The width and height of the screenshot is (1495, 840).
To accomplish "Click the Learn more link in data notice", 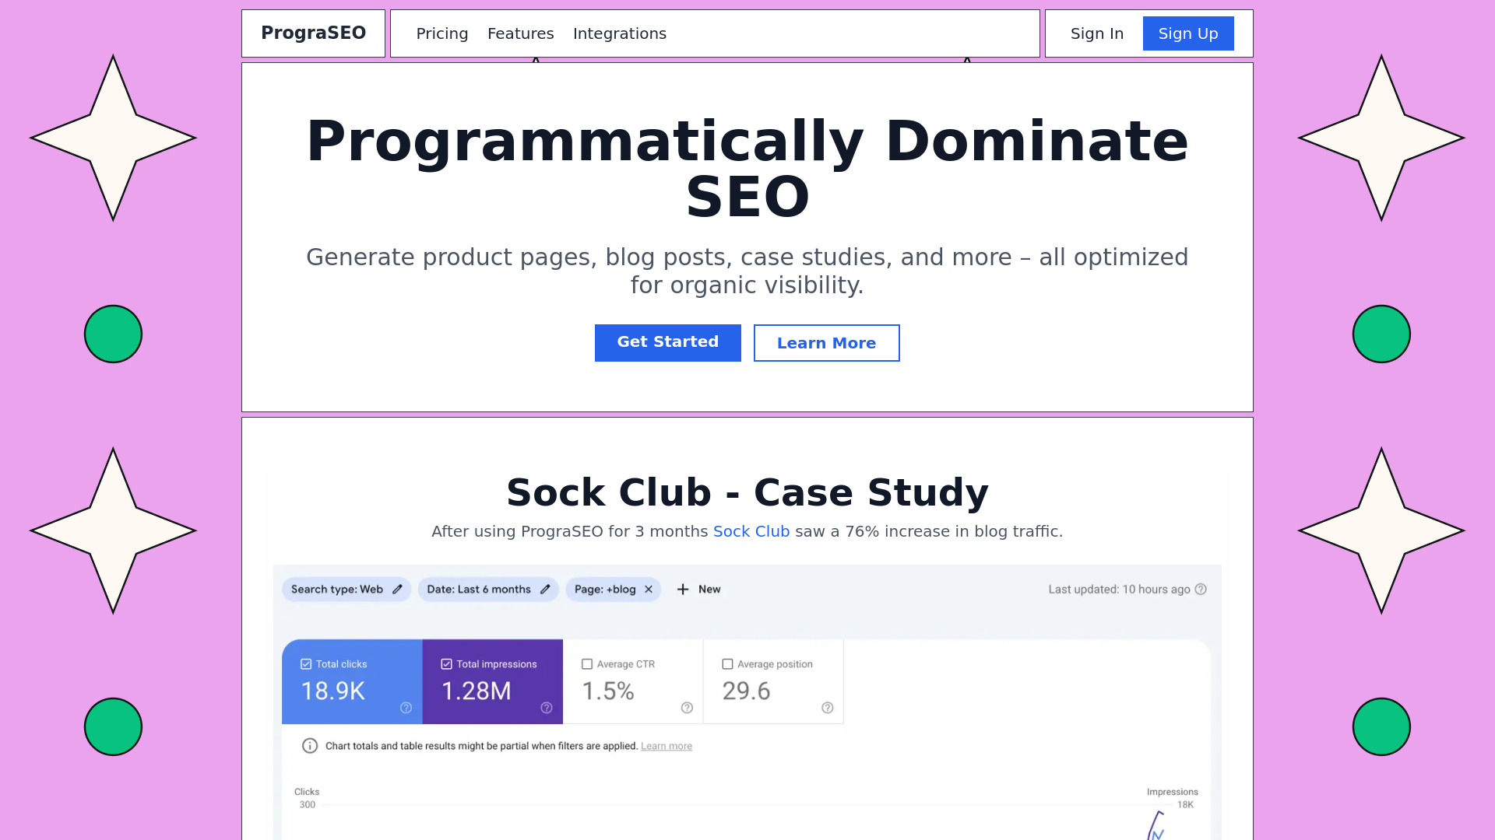I will coord(667,746).
